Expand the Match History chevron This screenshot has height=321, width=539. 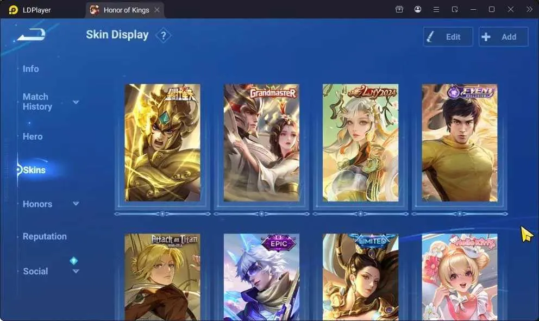76,102
